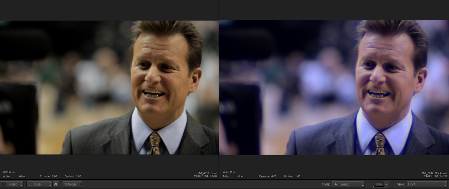Expand the zoom percentage dropdown arrow
Screen dimensions: 449x189
coord(386,184)
